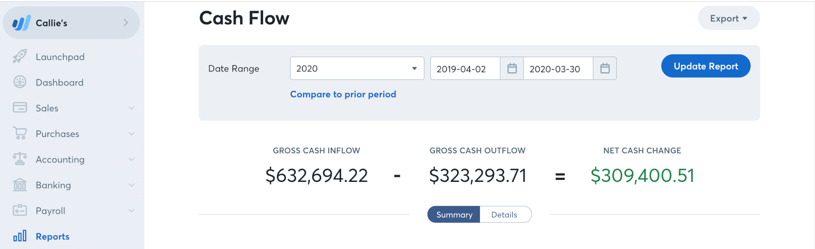Image resolution: width=815 pixels, height=249 pixels.
Task: Click the Sales credit card icon
Action: click(x=19, y=108)
